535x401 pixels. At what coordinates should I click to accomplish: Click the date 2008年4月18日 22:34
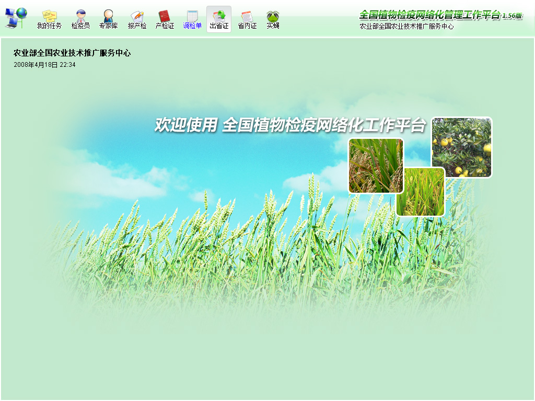coord(44,65)
